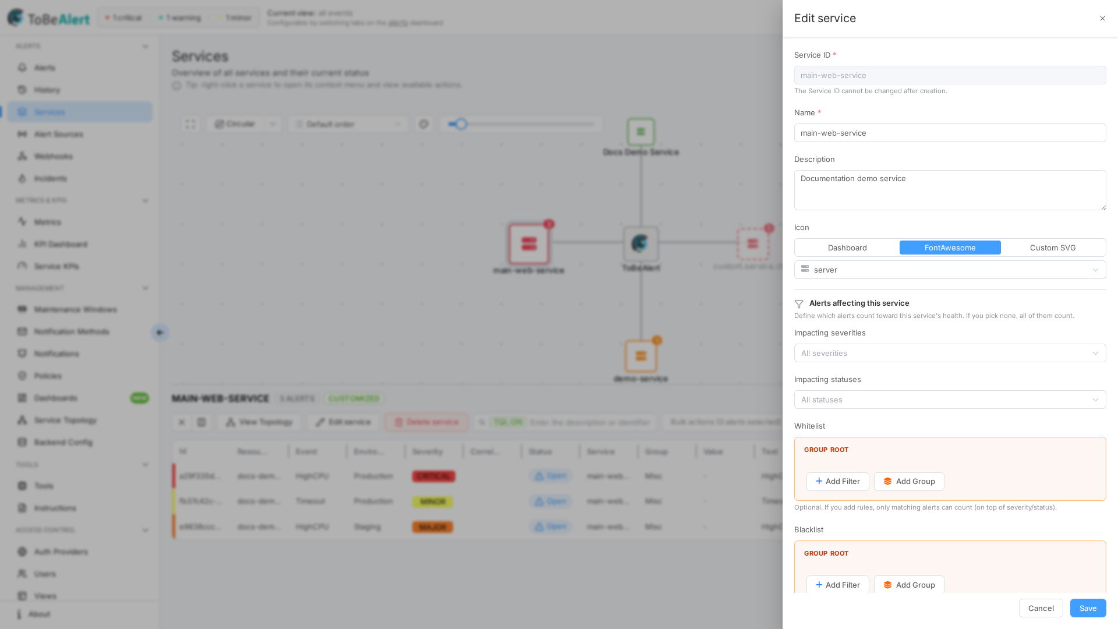The height and width of the screenshot is (629, 1118).
Task: Open the server icon dropdown
Action: pos(950,270)
